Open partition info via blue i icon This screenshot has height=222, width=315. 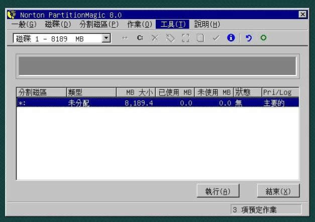(231, 38)
